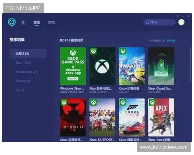Click the 'Xbox-暗黑破坏...' title text

tap(71, 140)
